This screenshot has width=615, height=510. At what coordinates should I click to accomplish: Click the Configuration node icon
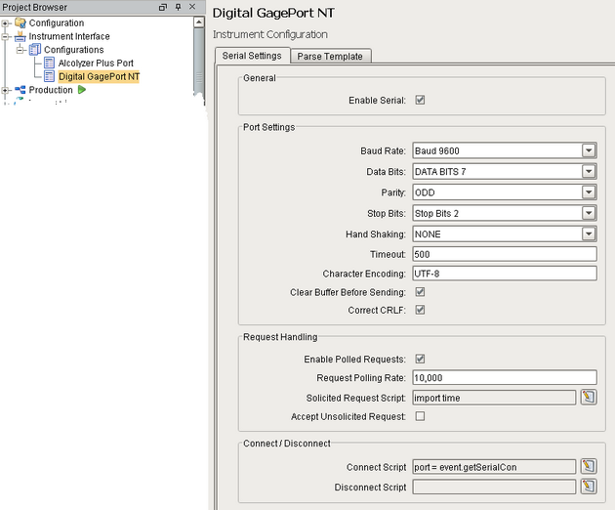[20, 22]
